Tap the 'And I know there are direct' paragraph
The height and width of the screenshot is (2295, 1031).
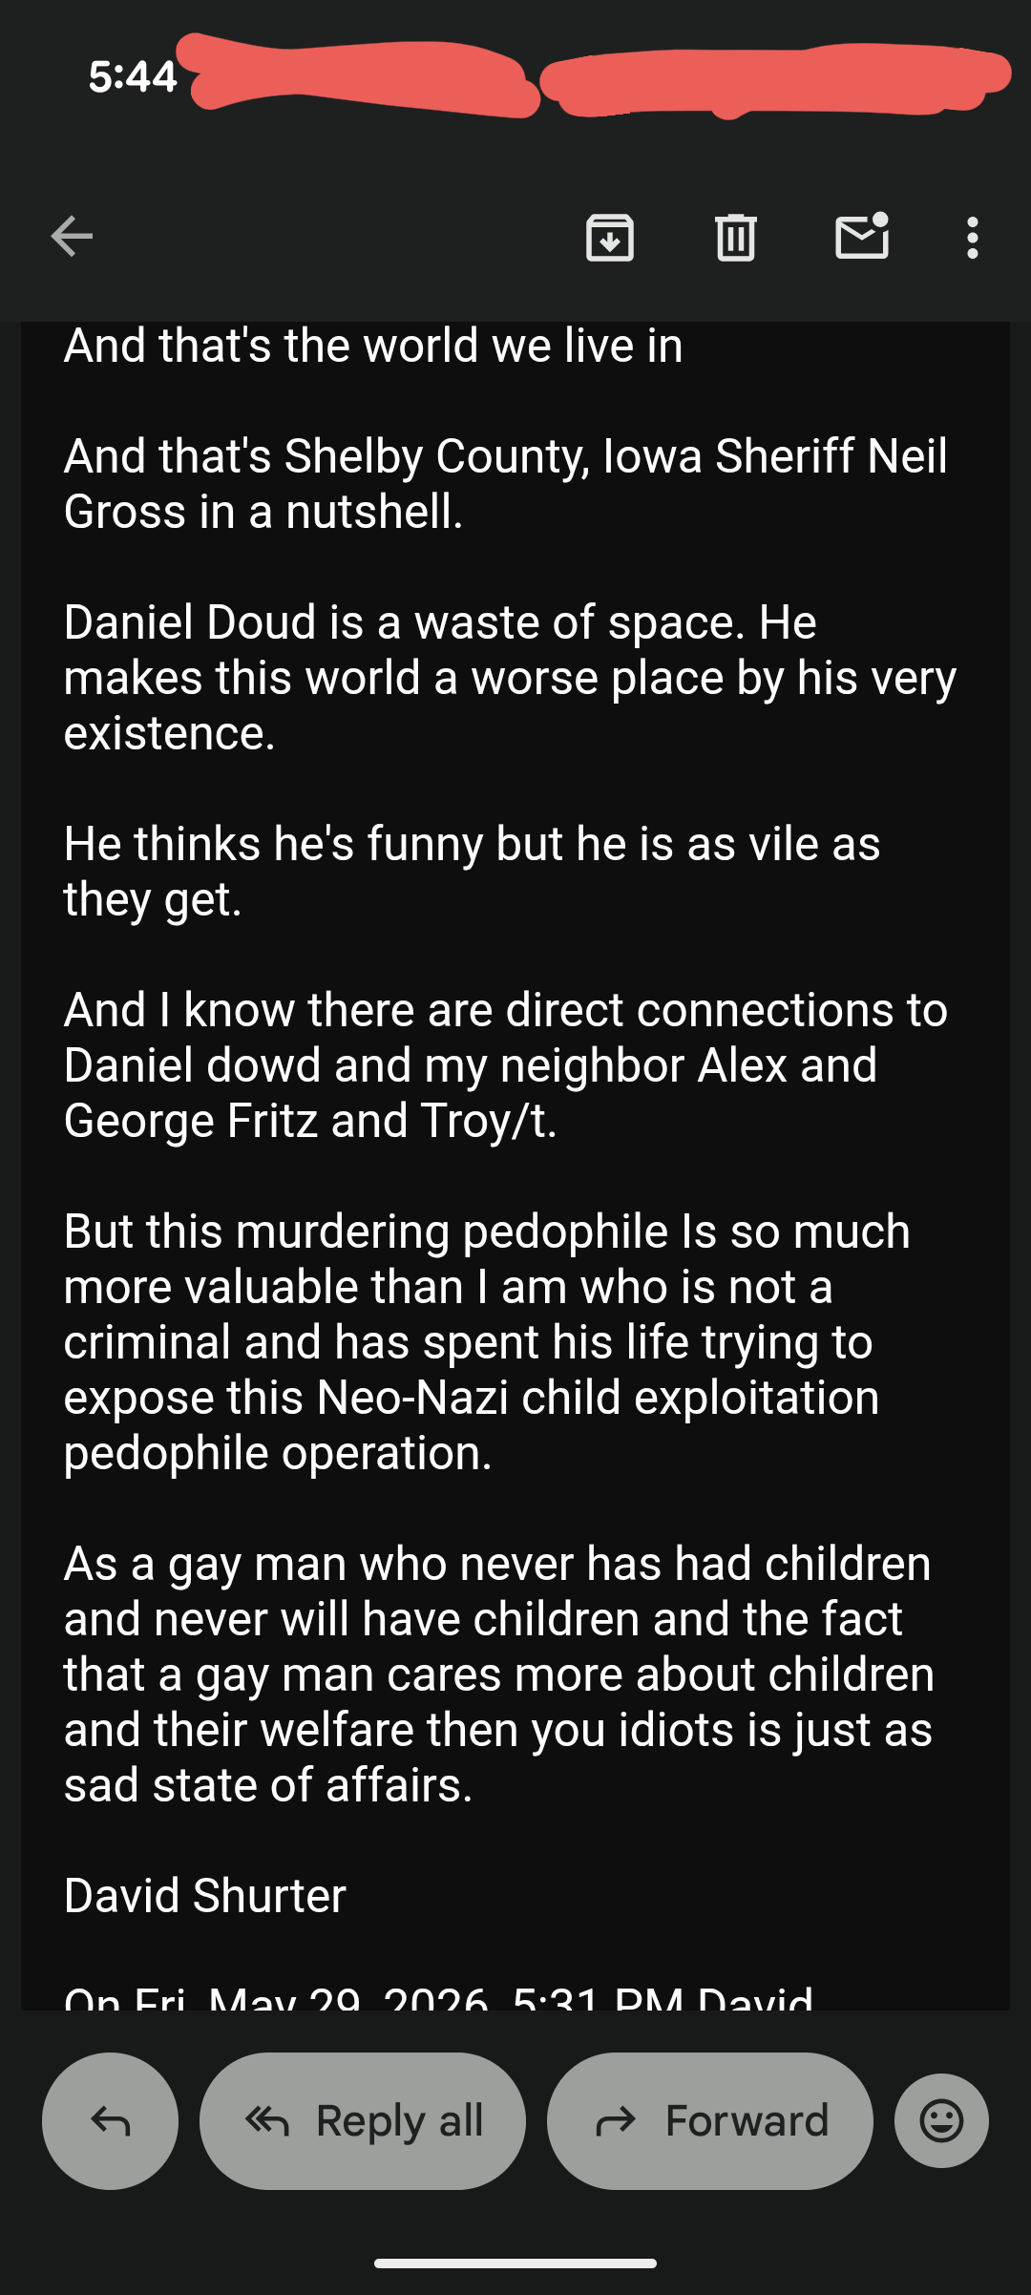click(506, 1064)
